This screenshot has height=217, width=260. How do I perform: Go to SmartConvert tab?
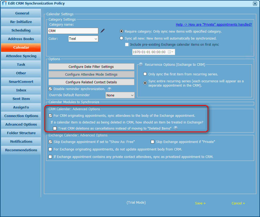coord(21,82)
